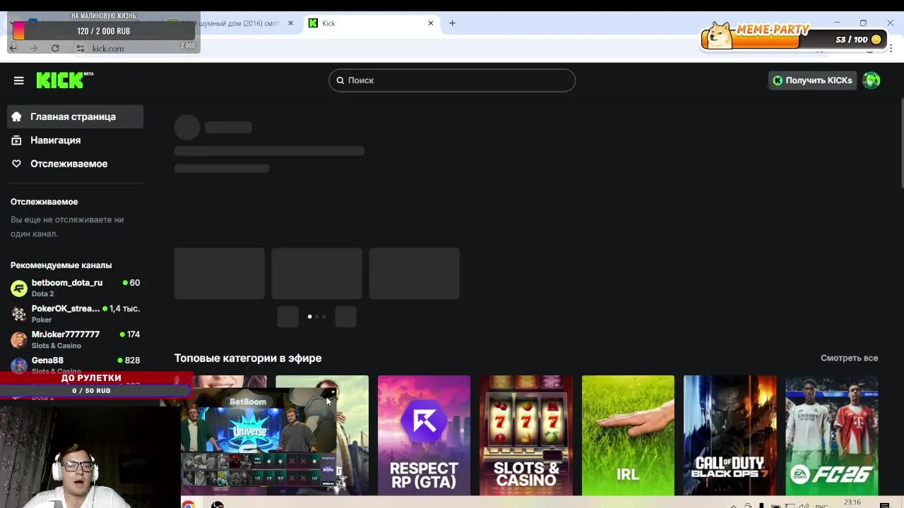Viewport: 904px width, 508px height.
Task: Switch to the Kick tab
Action: pos(372,23)
